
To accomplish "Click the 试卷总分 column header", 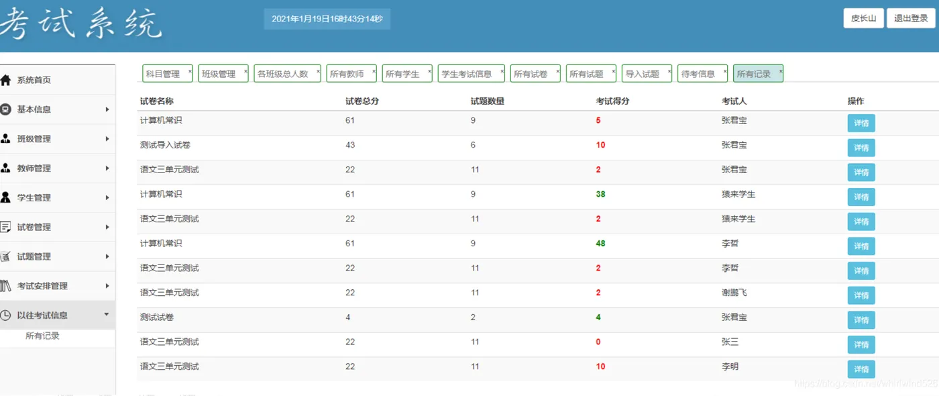I will tap(363, 101).
